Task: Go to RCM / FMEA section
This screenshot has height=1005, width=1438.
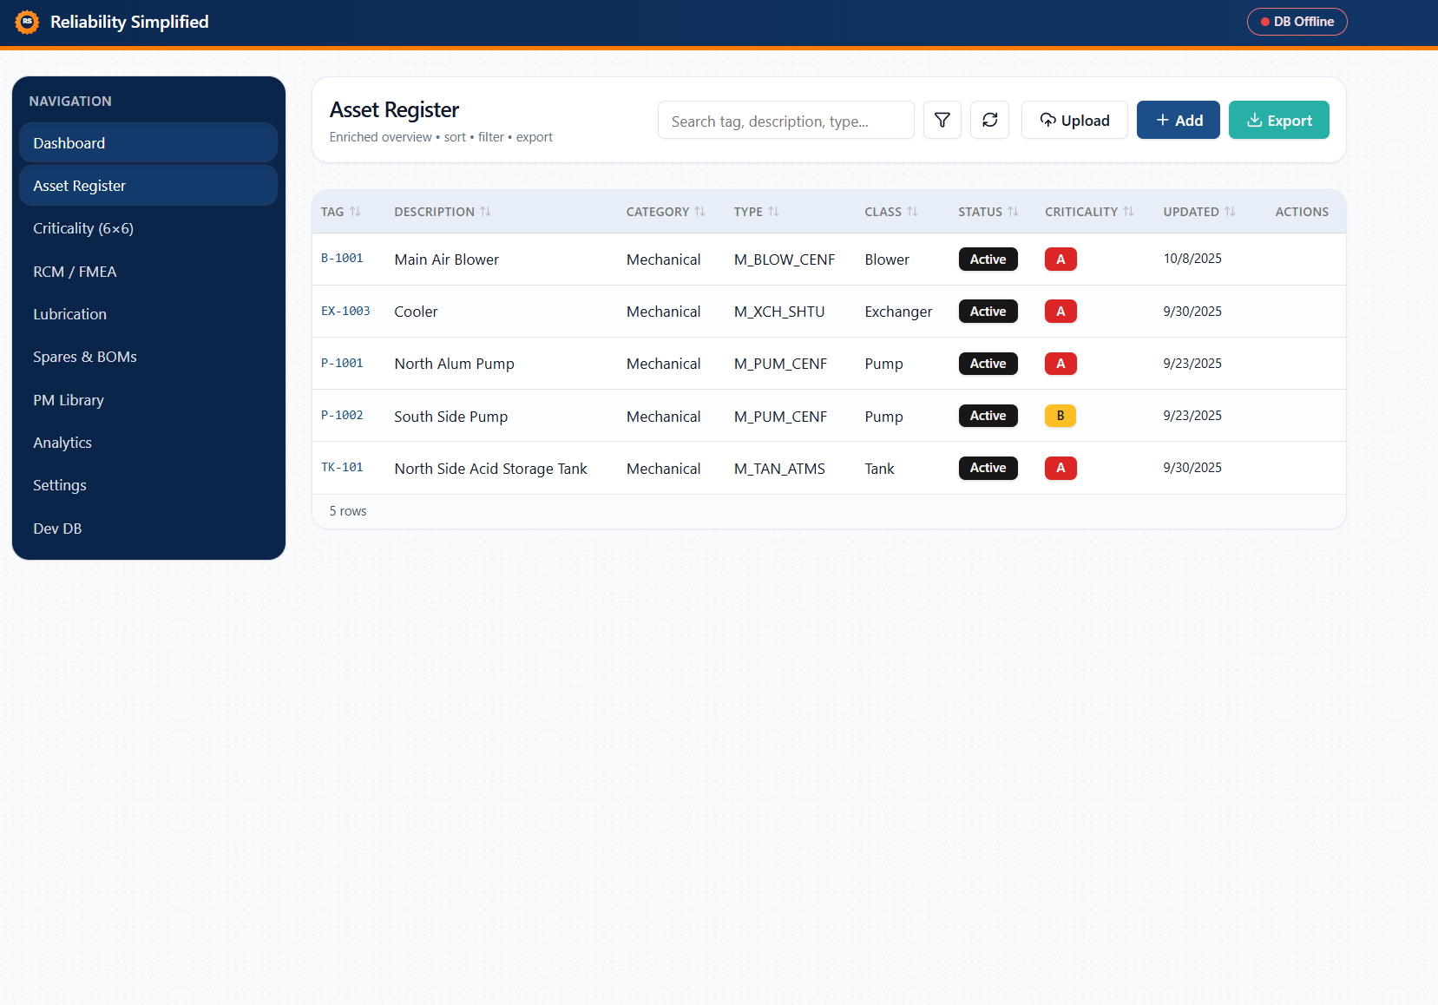Action: point(75,272)
